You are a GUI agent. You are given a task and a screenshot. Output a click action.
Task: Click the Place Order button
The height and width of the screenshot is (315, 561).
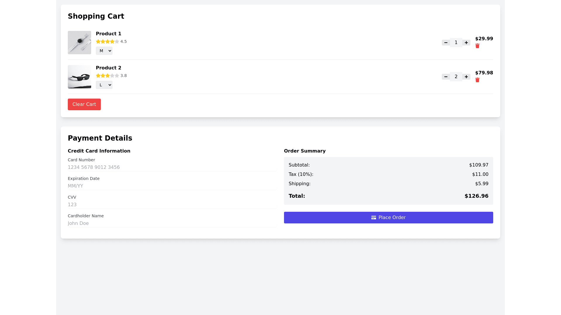[388, 218]
